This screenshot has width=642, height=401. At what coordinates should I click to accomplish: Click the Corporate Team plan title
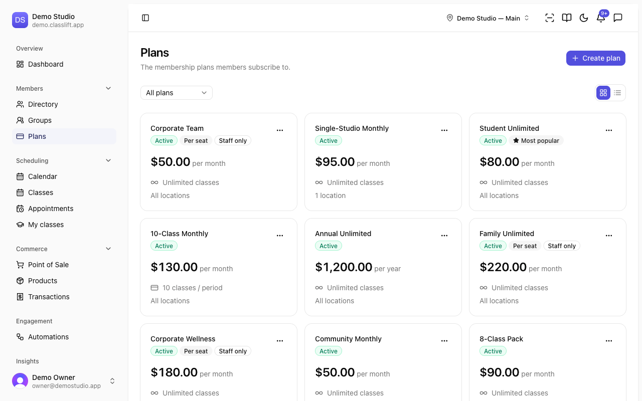(177, 128)
